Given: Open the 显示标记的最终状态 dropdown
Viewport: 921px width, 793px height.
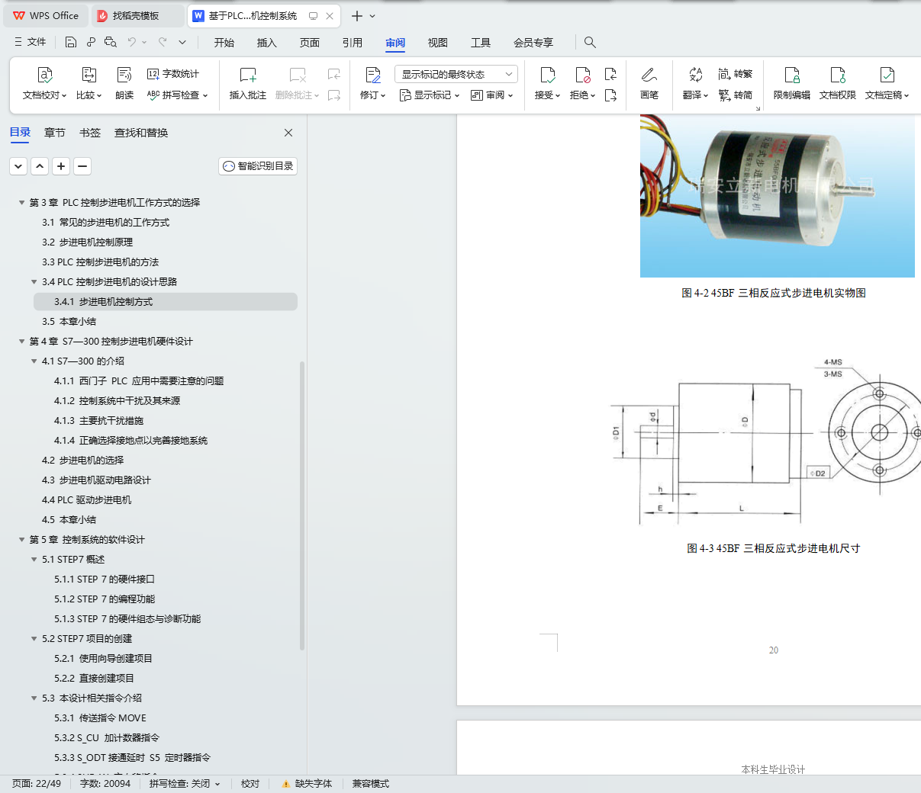Looking at the screenshot, I should (456, 74).
